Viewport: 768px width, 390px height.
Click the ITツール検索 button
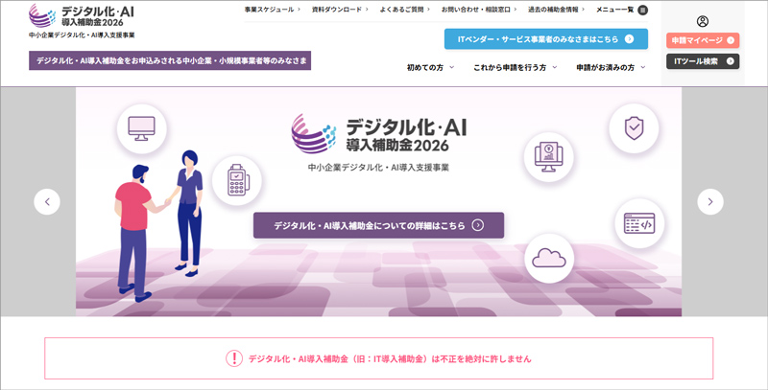(703, 61)
